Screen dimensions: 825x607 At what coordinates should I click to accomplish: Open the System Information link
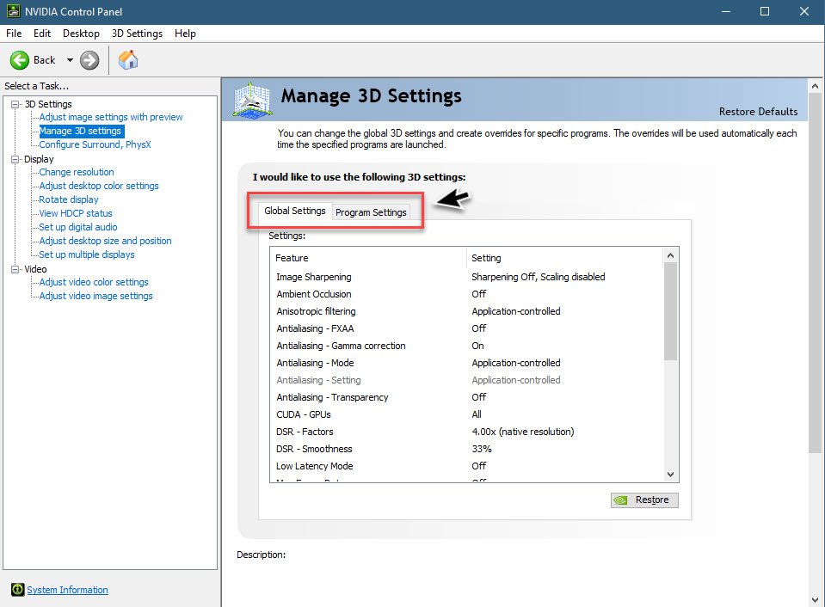[x=67, y=590]
